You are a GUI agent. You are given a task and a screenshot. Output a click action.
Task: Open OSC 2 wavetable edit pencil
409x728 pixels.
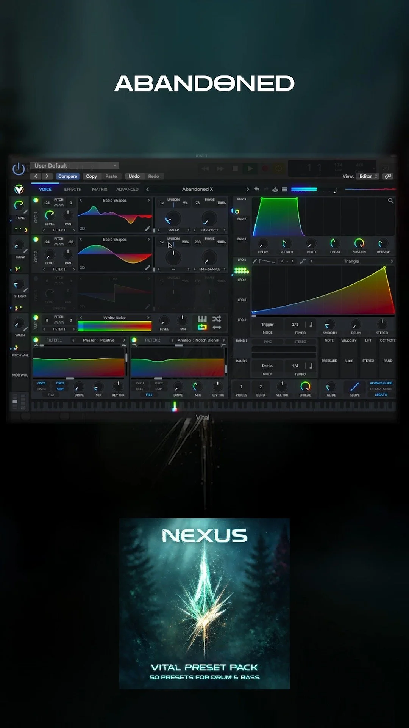coord(147,268)
